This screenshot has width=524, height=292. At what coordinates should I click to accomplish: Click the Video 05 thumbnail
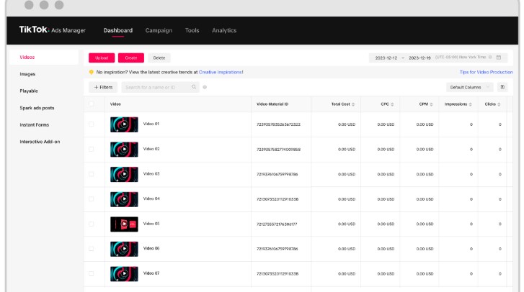pyautogui.click(x=124, y=224)
